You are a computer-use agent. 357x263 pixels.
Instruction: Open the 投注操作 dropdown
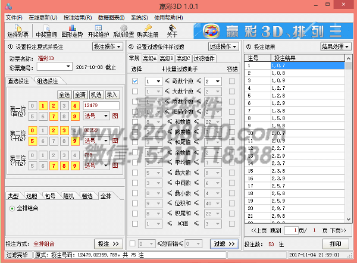click(x=108, y=46)
